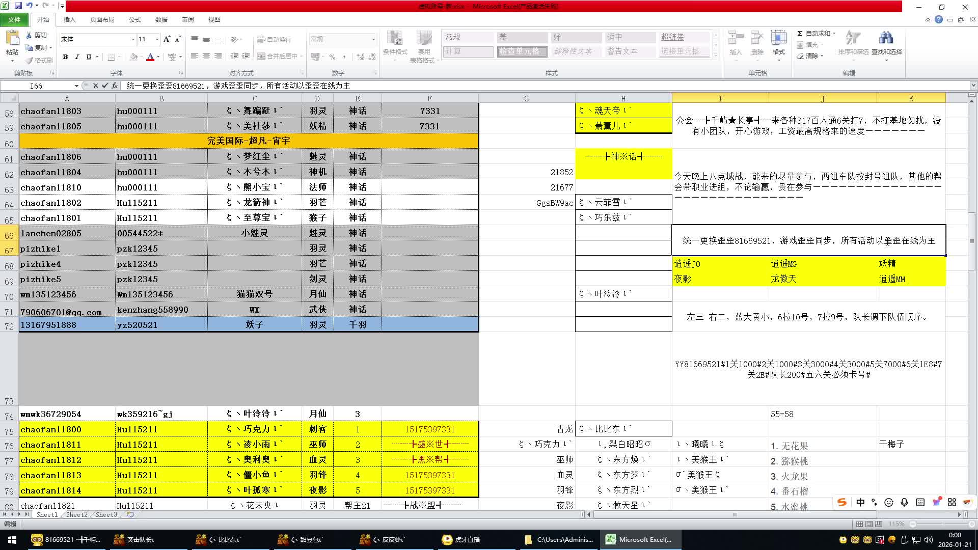Screen dimensions: 978x550
Task: Click the Paste (粘贴) clipboard icon
Action: point(12,39)
